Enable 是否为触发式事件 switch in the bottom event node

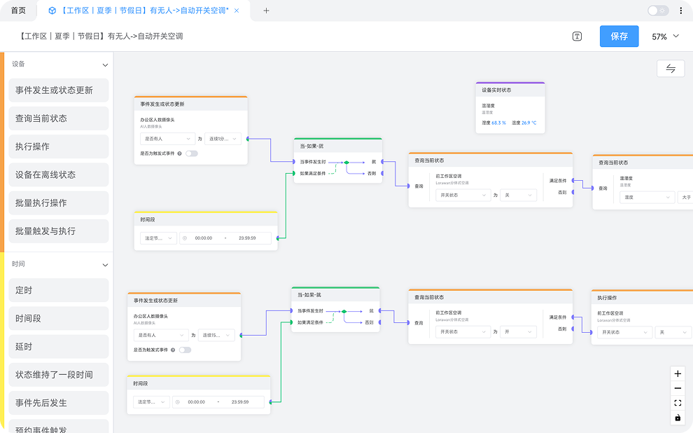185,350
